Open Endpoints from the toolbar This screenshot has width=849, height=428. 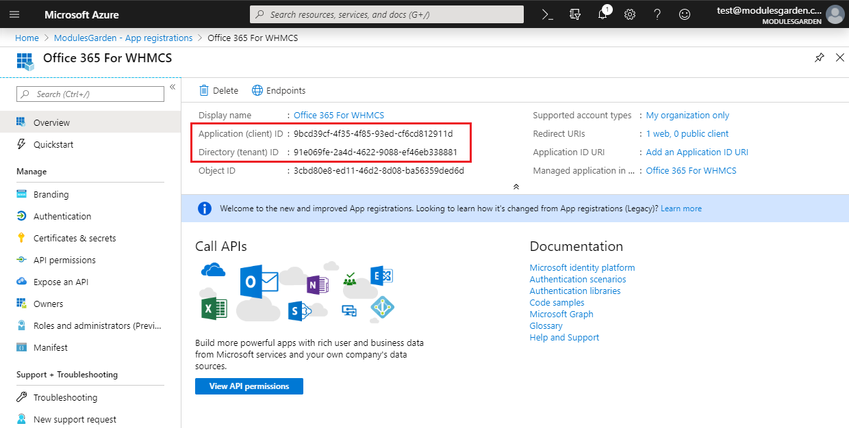279,90
